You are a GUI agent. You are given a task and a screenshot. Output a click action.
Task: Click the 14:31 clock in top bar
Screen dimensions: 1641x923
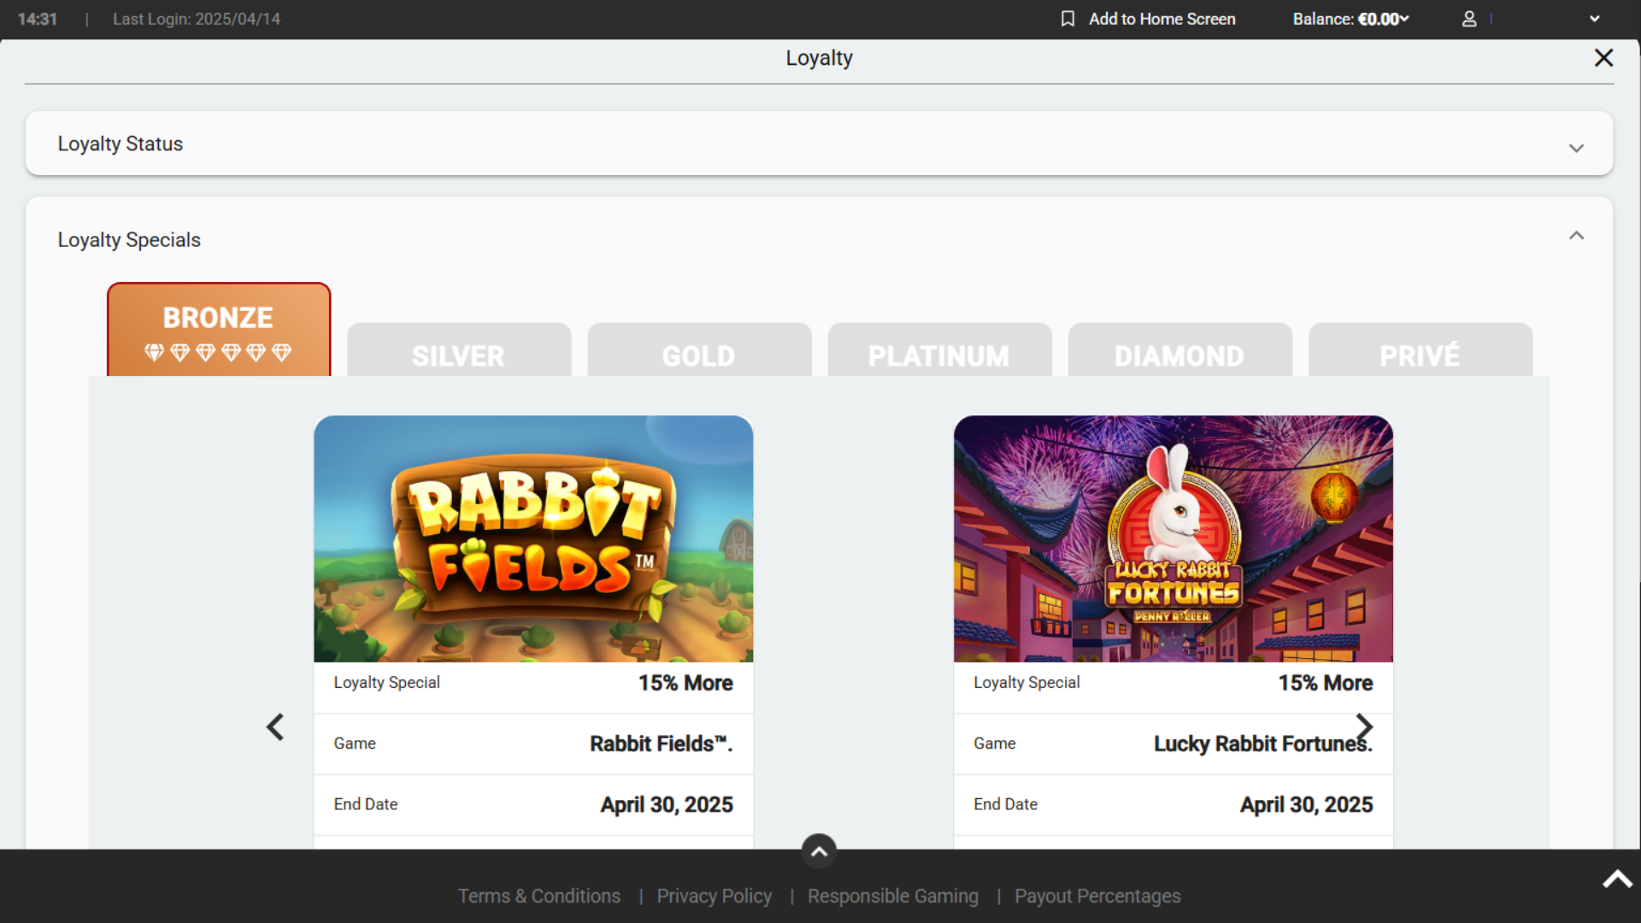[x=38, y=19]
